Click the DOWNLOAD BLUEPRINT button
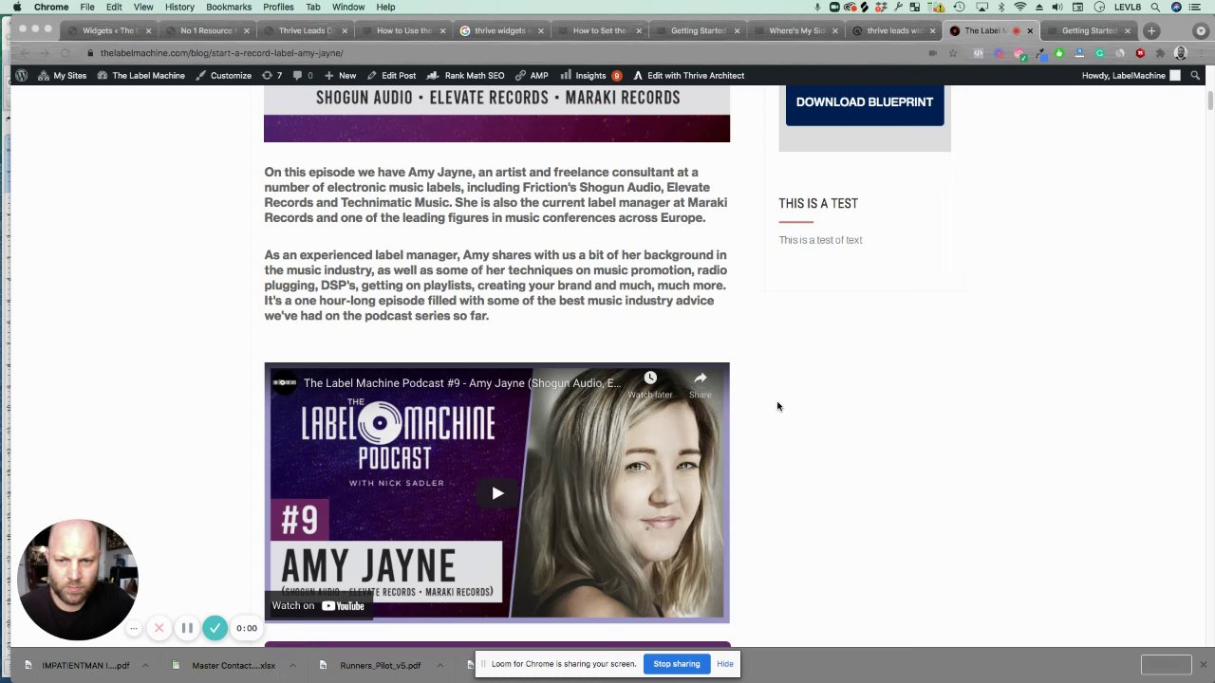This screenshot has width=1215, height=683. point(865,102)
